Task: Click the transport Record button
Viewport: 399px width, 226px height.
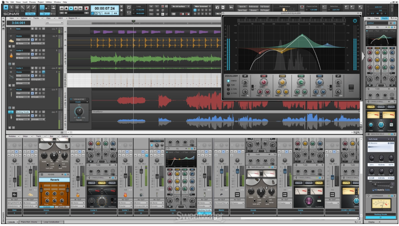Action: [x=86, y=8]
